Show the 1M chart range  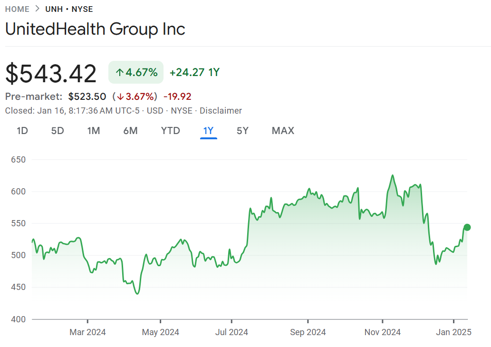coord(94,131)
